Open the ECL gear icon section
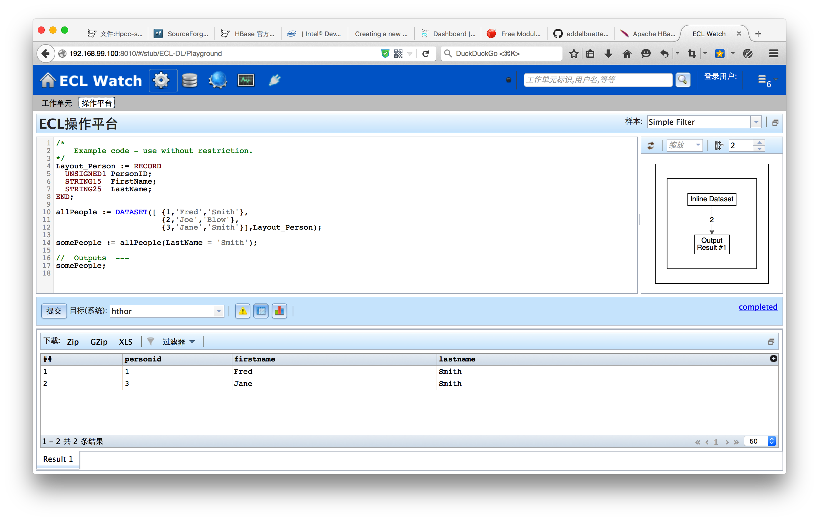Screen dimensions: 819x521 pos(161,80)
